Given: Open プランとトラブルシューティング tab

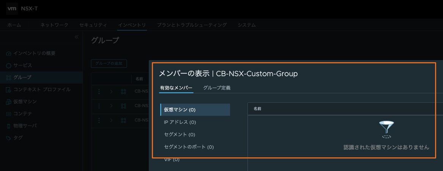Looking at the screenshot, I should (x=192, y=25).
